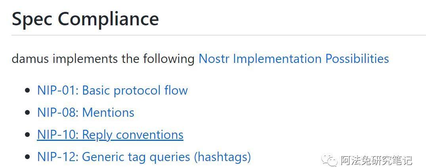Click "(hashtags)" in the NIP-12 link
Image resolution: width=426 pixels, height=167 pixels.
tap(222, 157)
